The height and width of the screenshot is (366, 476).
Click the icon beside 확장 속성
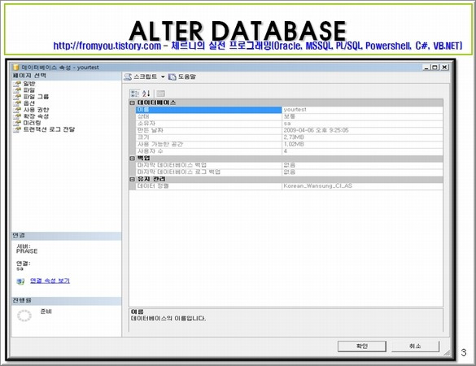tap(17, 116)
